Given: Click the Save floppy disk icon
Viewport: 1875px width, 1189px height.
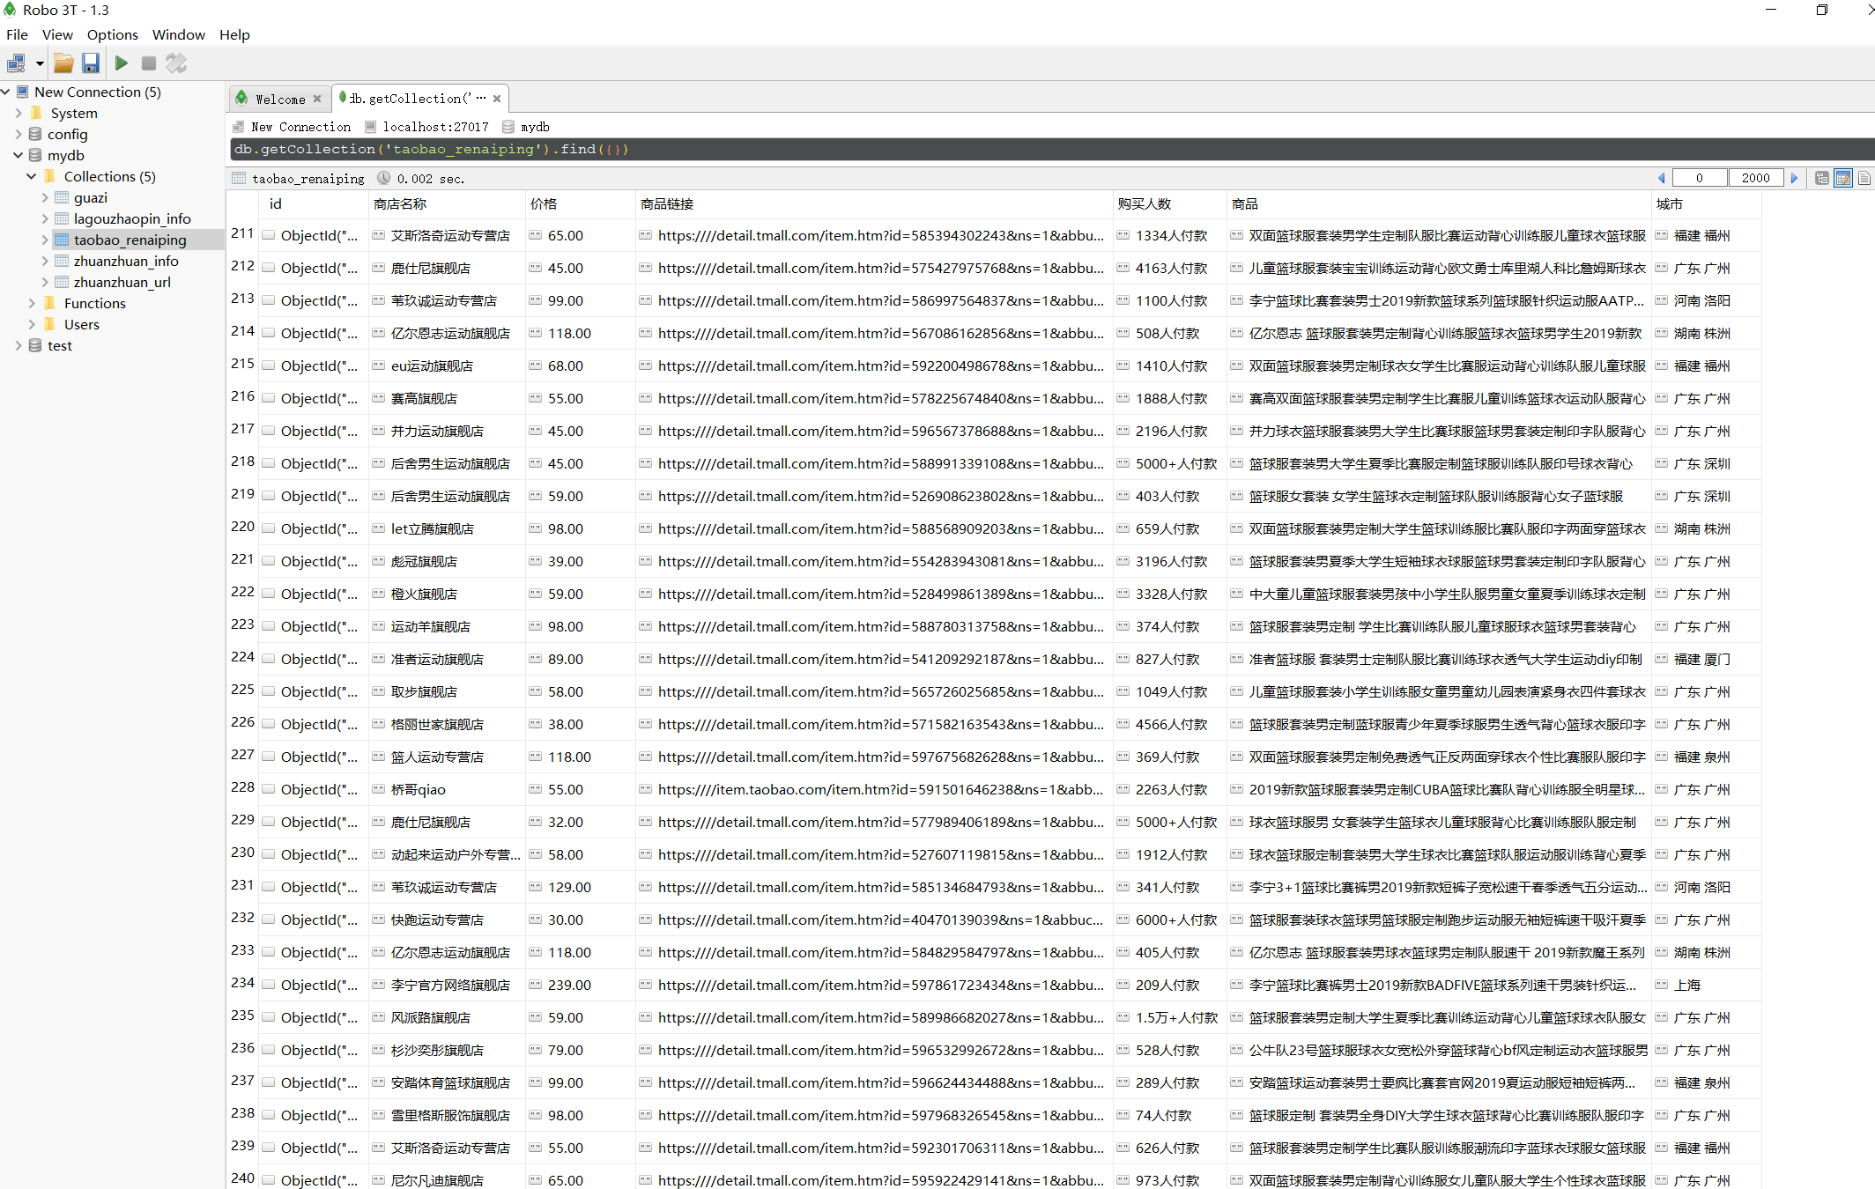Looking at the screenshot, I should click(x=91, y=63).
